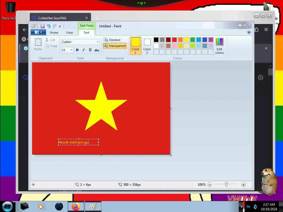The height and width of the screenshot is (212, 283).
Task: Open the Firefox hamburger menu
Action: click(x=266, y=29)
